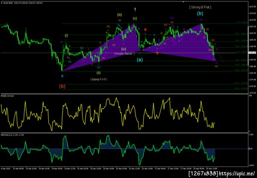Select the red 'b' wave label

pos(157,53)
